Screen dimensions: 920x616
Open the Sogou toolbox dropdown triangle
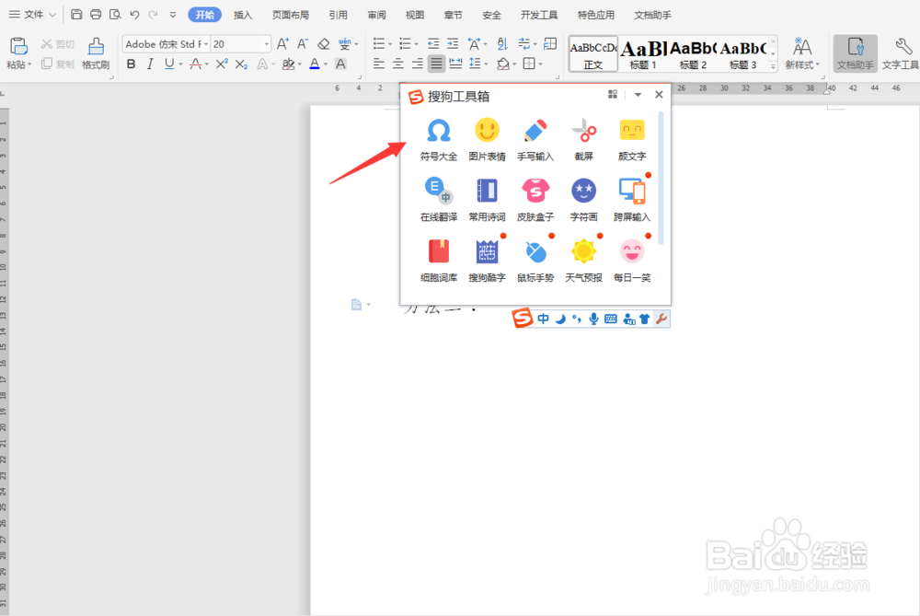point(638,95)
